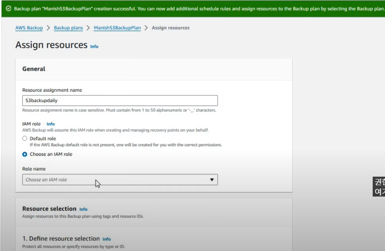Click the '1. Define resource selection' heading
Image resolution: width=385 pixels, height=251 pixels.
point(61,239)
